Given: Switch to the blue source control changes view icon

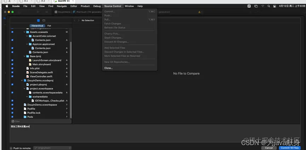Looking at the screenshot, I should [x=39, y=20].
